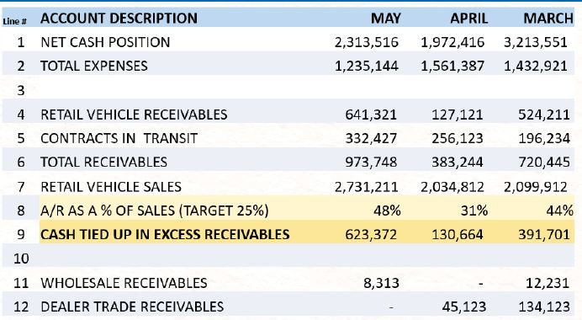Image resolution: width=582 pixels, height=320 pixels.
Task: Select March retail receivables 524,211
Action: point(544,115)
